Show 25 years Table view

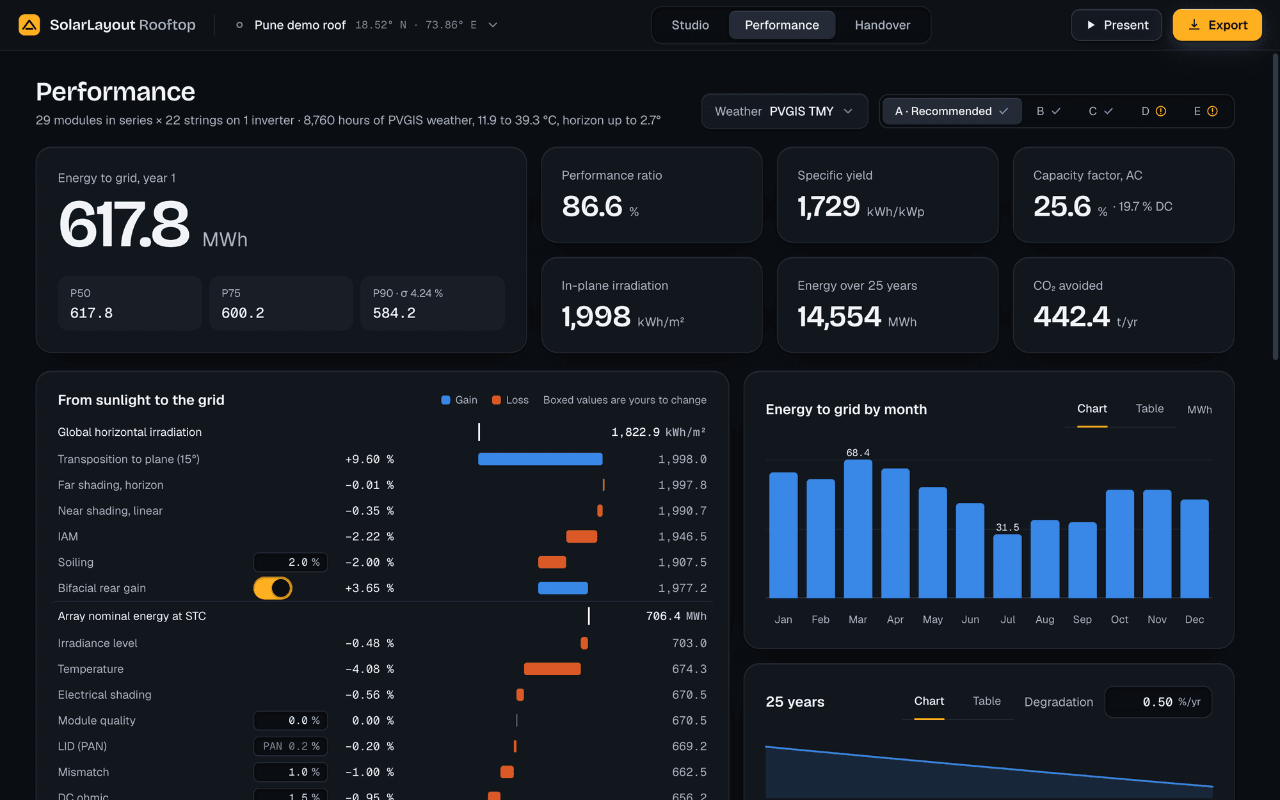pyautogui.click(x=986, y=701)
